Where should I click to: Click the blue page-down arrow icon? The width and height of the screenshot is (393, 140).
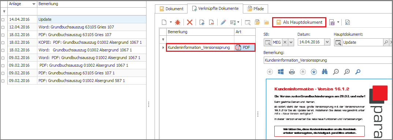click(x=314, y=72)
